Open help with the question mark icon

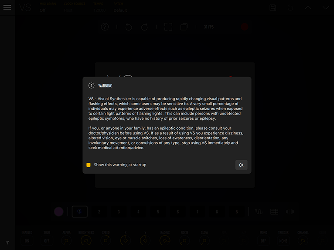click(x=105, y=27)
